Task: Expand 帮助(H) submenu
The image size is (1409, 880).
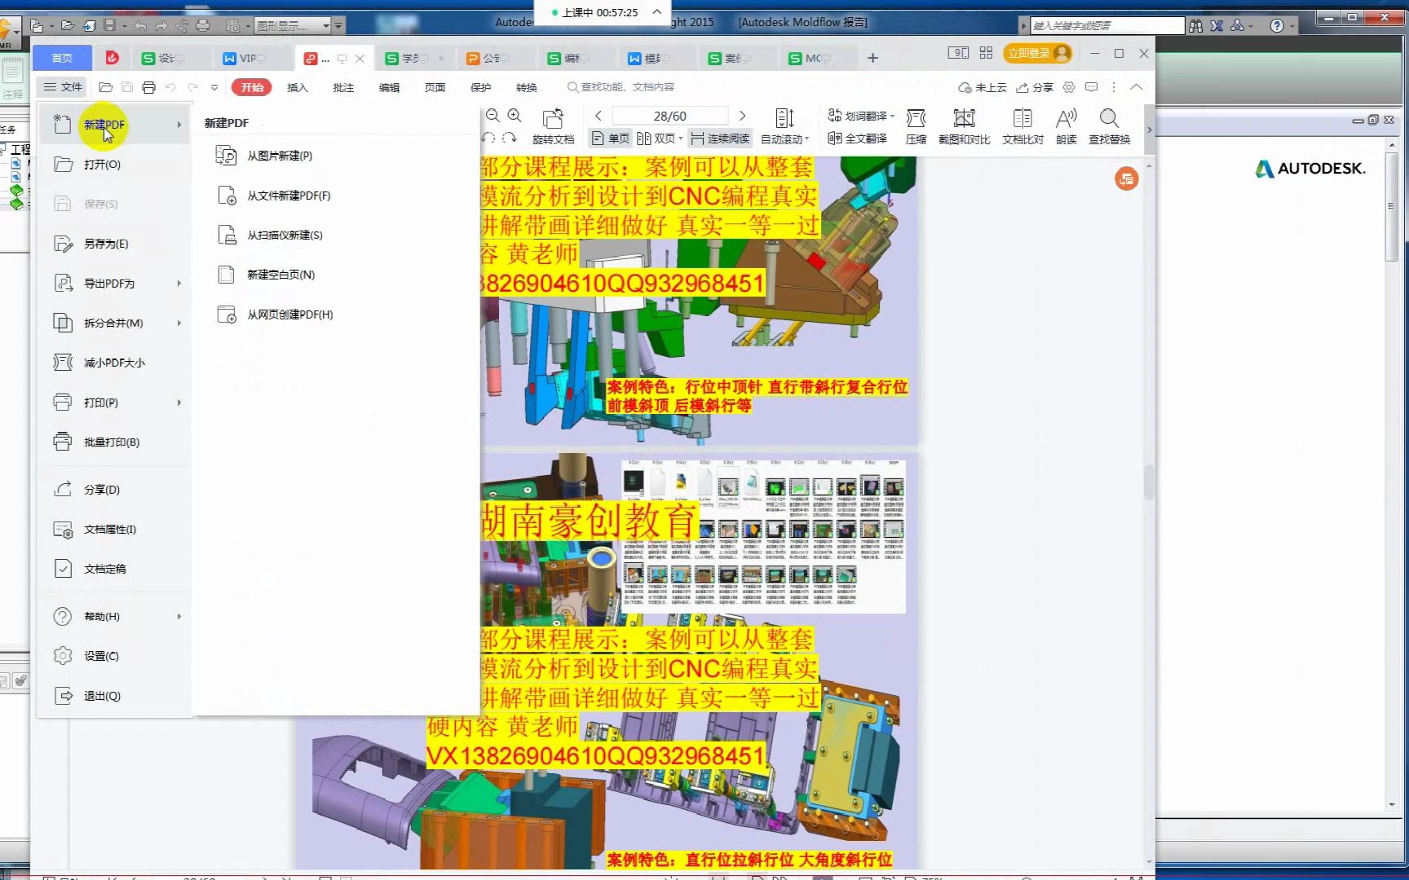Action: [114, 617]
